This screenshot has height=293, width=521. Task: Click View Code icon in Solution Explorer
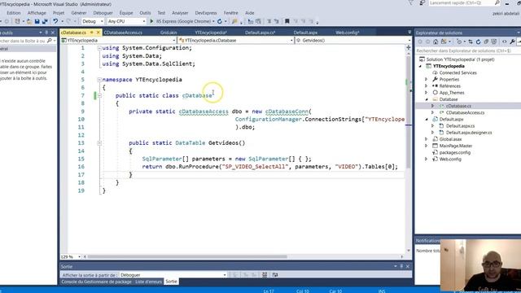pyautogui.click(x=505, y=42)
